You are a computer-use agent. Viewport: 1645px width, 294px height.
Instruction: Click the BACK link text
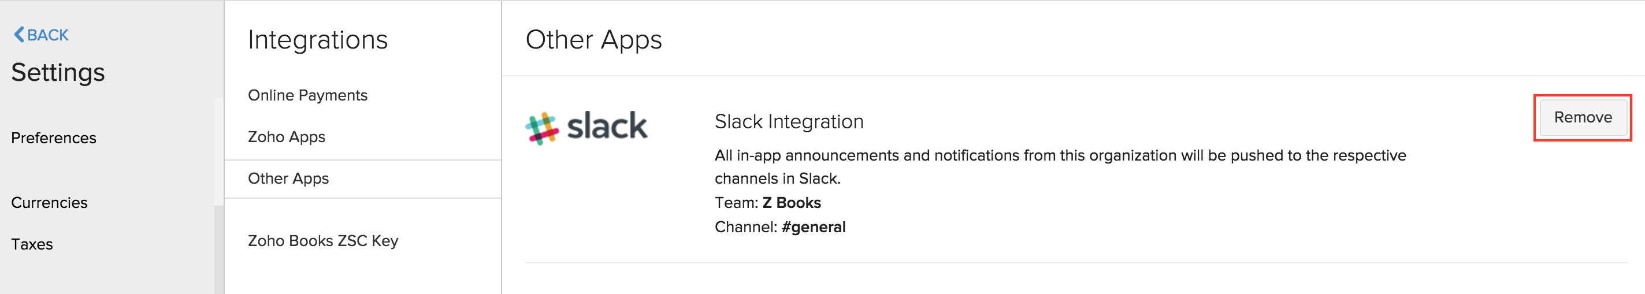47,35
